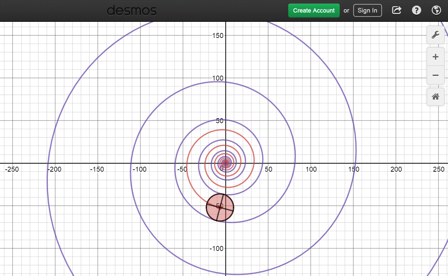
Task: Click the x-axis label 150
Action: [x=354, y=169]
